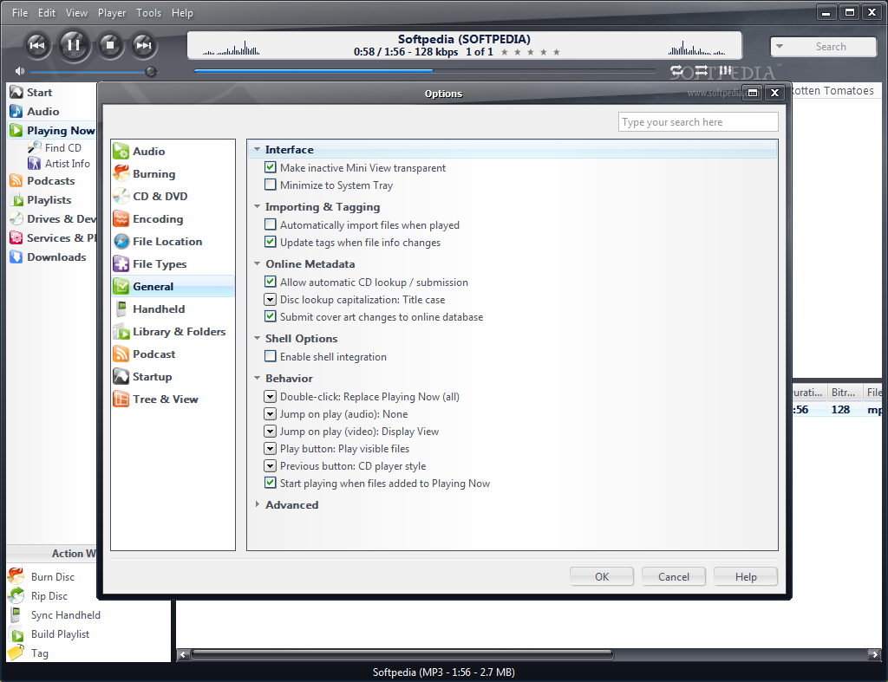The width and height of the screenshot is (888, 682).
Task: Open the Tools menu
Action: 148,12
